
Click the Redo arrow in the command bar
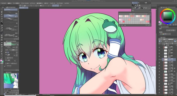pyautogui.click(x=34, y=5)
